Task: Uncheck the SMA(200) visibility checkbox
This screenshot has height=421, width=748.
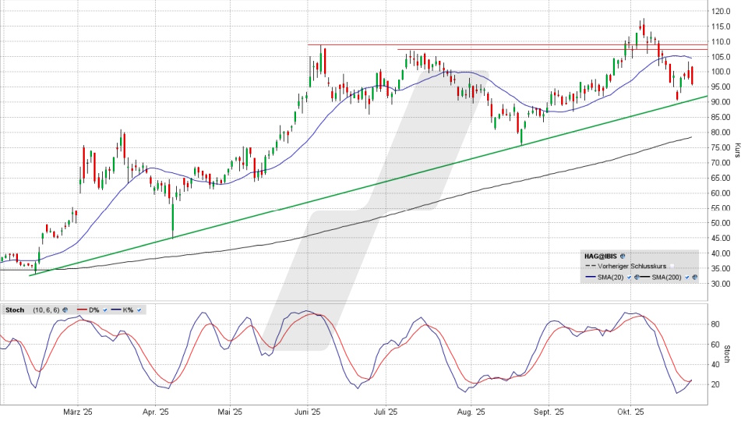Action: [686, 277]
